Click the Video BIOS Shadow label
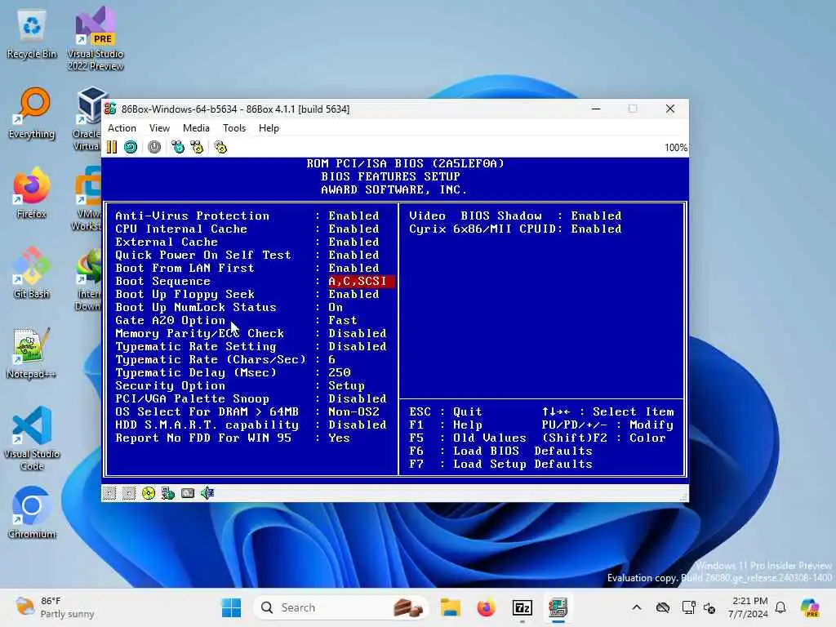This screenshot has height=627, width=836. (476, 216)
